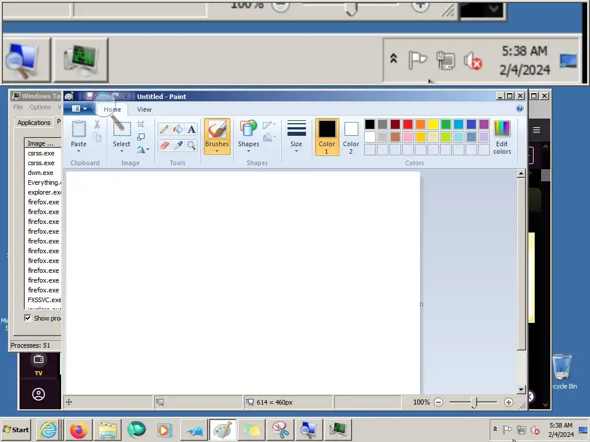The height and width of the screenshot is (442, 590).
Task: Expand the Paste dropdown arrow
Action: coord(78,151)
